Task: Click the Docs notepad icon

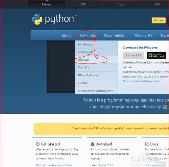Action: (x=147, y=144)
